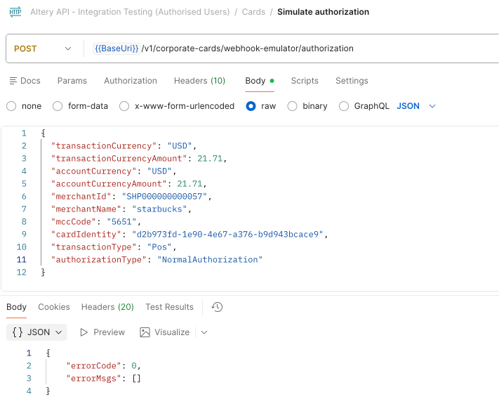Click the HTTP request icon in breadcrumb
Viewport: 499px width, 411px height.
tap(15, 12)
